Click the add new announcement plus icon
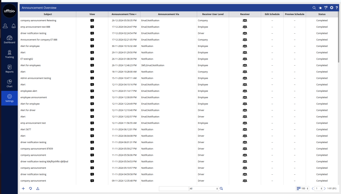This screenshot has width=341, height=194. (x=23, y=188)
